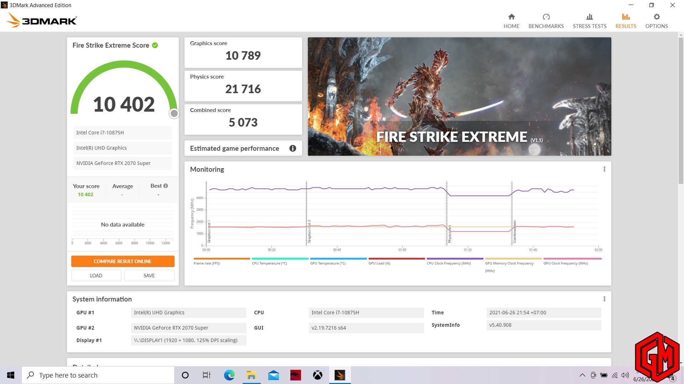Image resolution: width=684 pixels, height=384 pixels.
Task: Toggle GPU Temperature legend series
Action: tap(338, 261)
